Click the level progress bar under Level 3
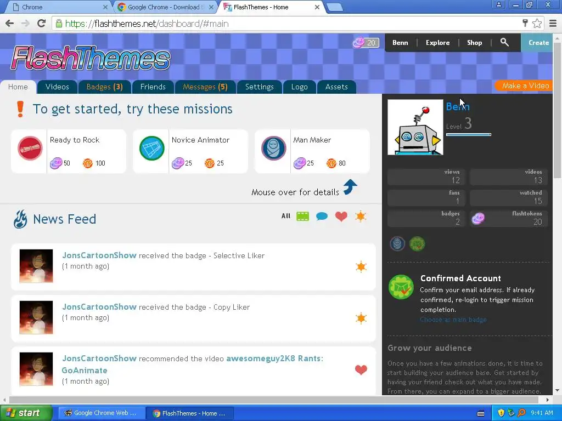The height and width of the screenshot is (421, 562). (469, 135)
